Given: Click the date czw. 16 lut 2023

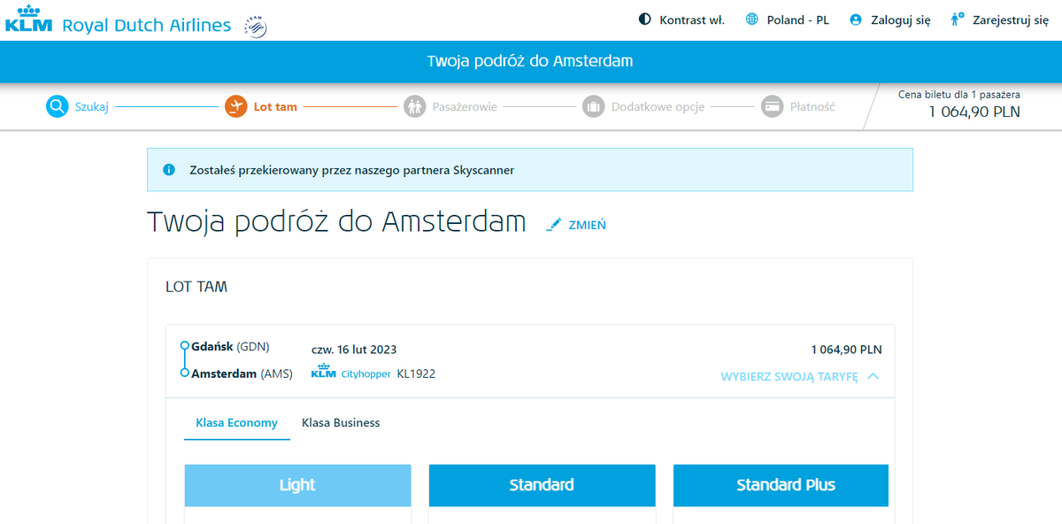Looking at the screenshot, I should 354,350.
